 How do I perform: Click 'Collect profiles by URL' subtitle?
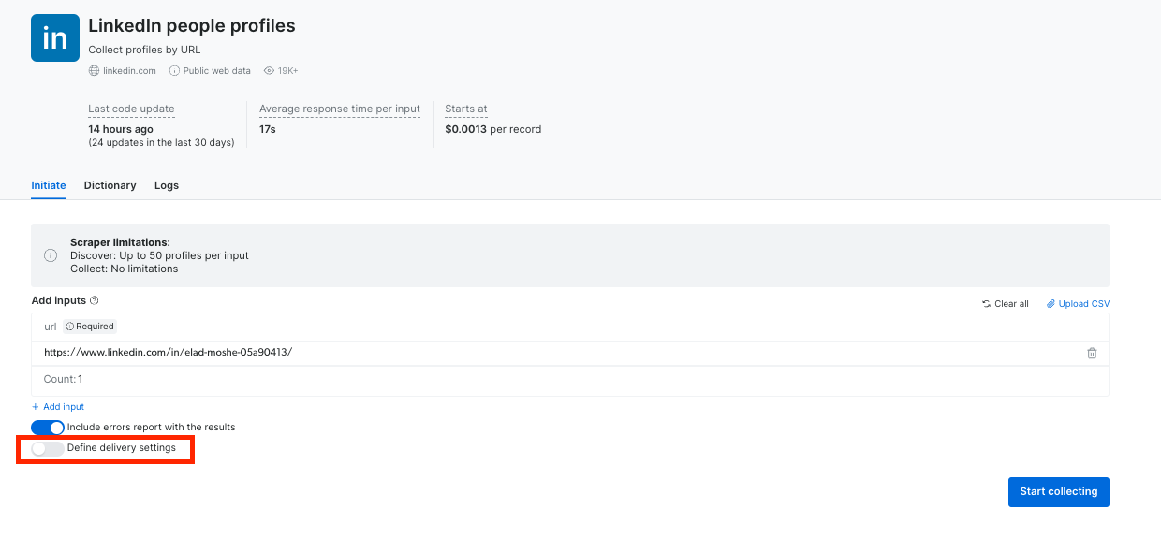coord(144,50)
